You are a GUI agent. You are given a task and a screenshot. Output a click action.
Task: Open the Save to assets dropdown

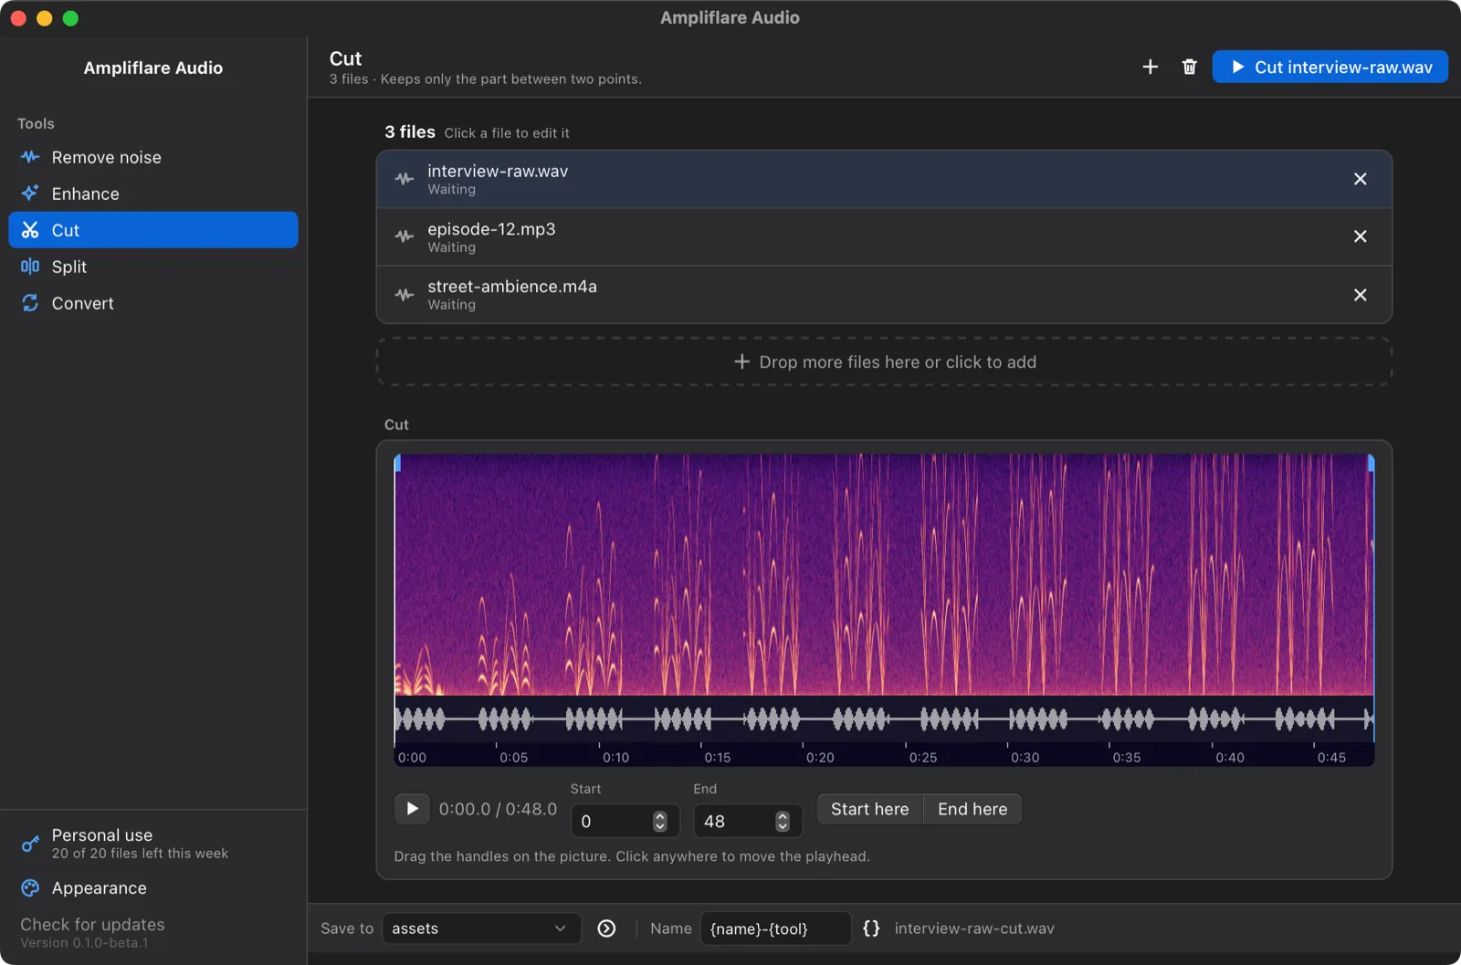481,928
